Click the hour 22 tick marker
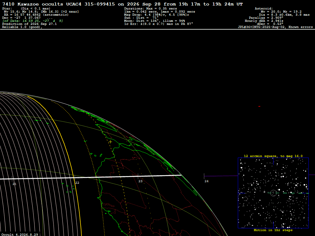 click(x=77, y=183)
